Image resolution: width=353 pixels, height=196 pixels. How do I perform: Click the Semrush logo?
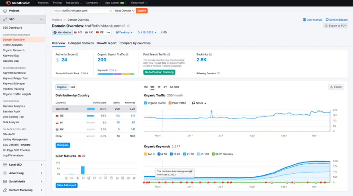point(18,3)
